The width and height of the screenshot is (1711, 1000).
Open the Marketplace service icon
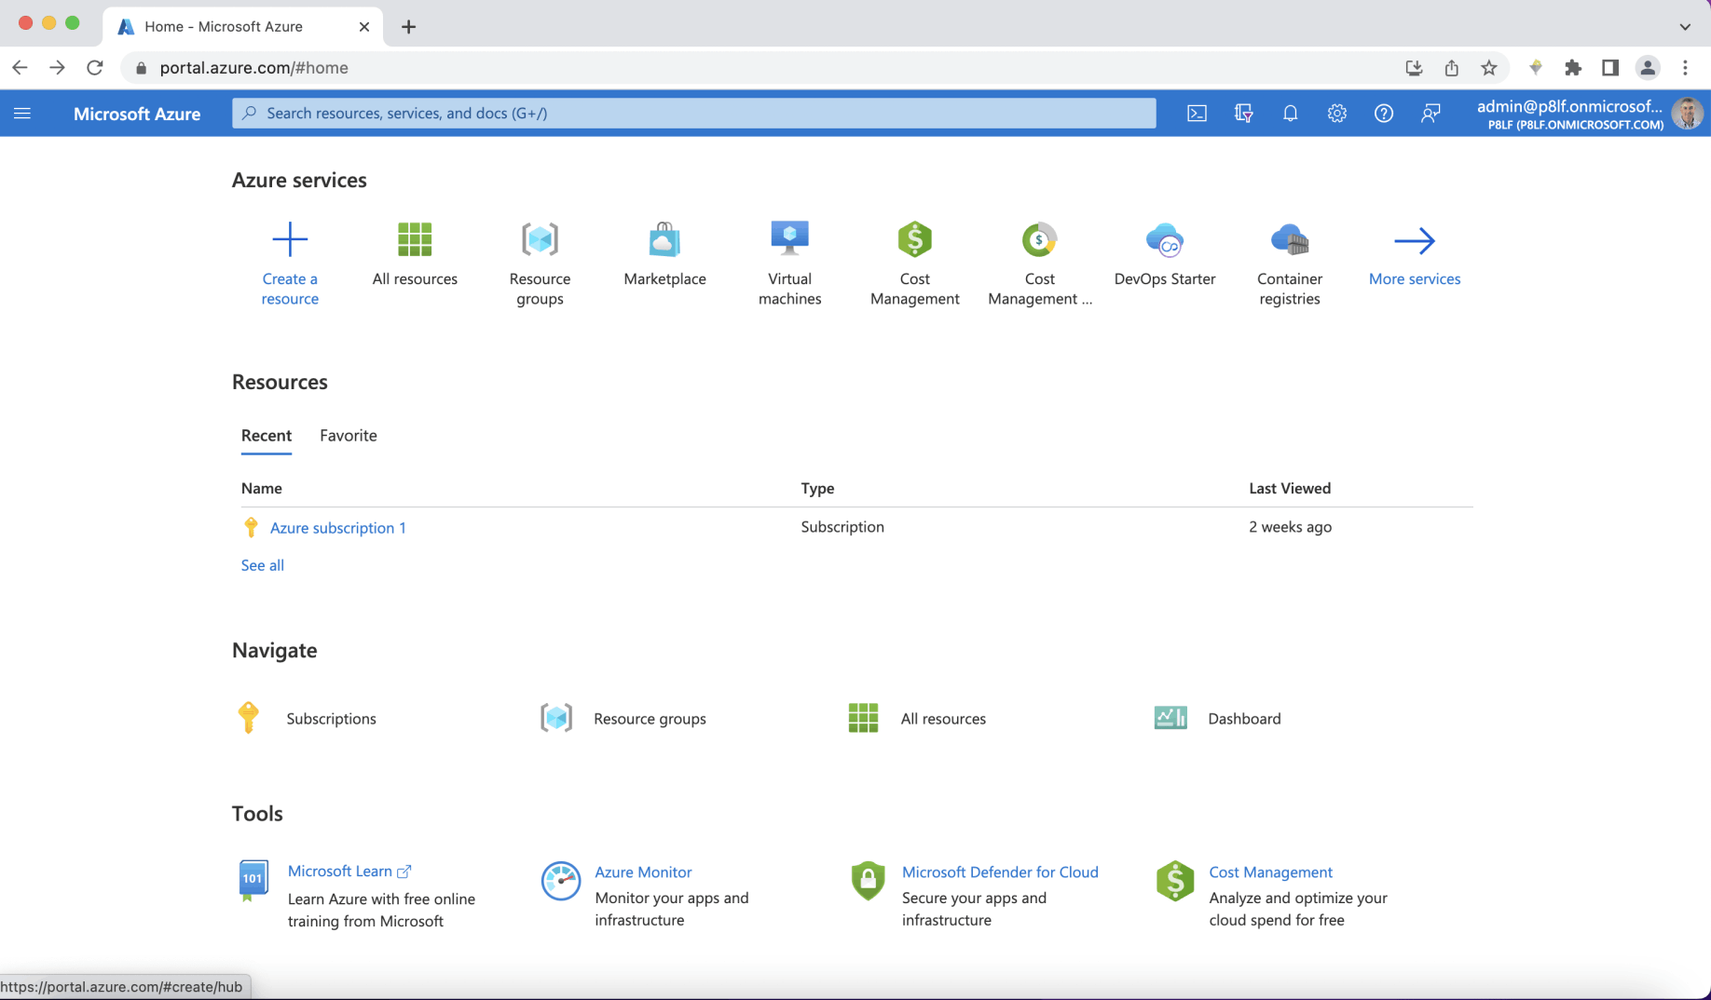pyautogui.click(x=664, y=240)
